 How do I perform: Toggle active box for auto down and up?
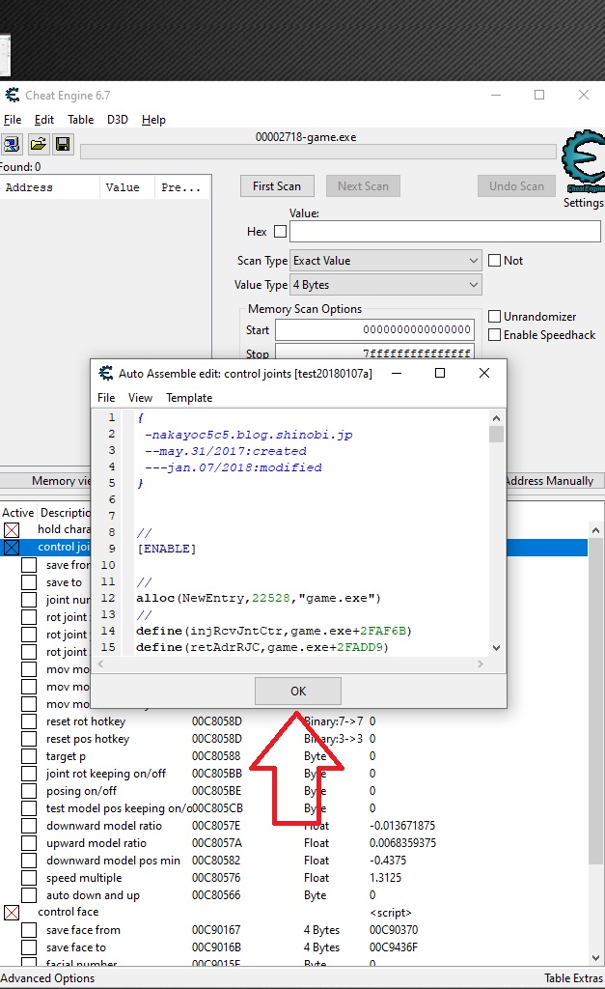tap(29, 895)
